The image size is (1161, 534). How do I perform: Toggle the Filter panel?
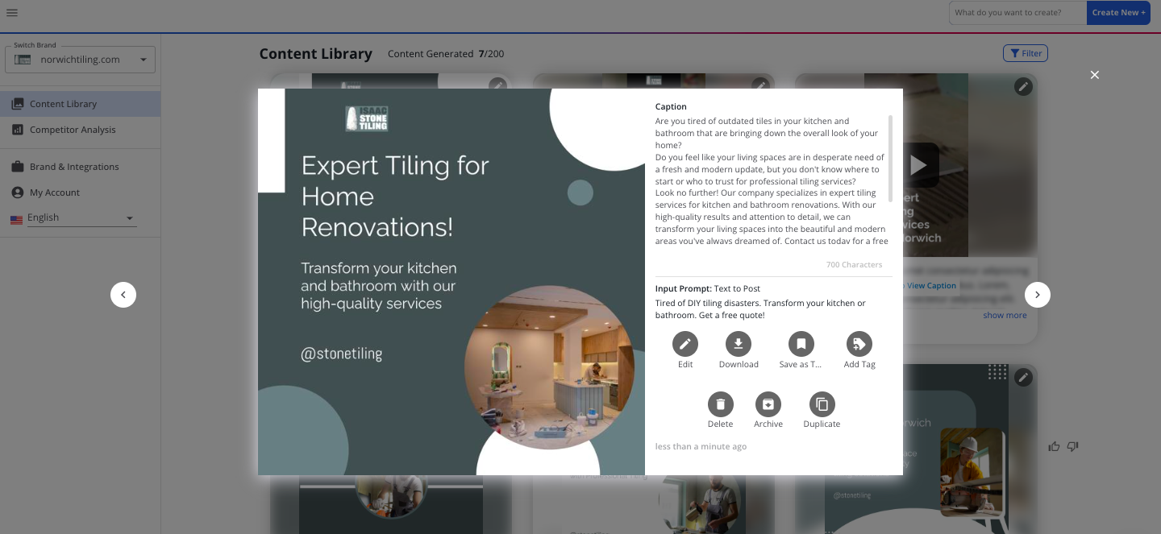(x=1025, y=52)
